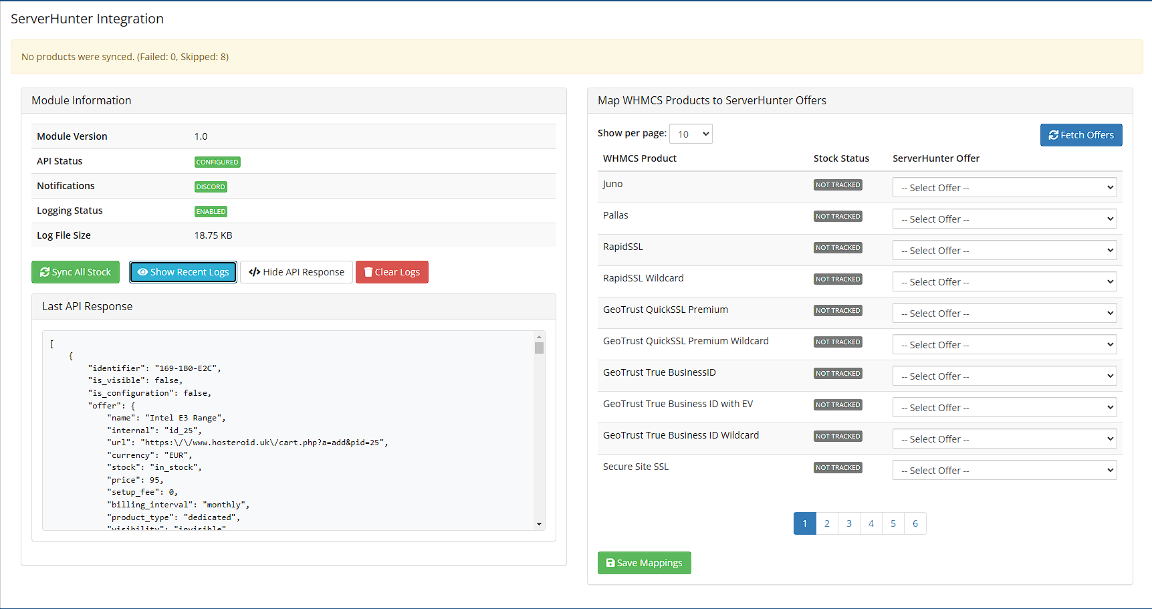The image size is (1152, 609).
Task: Click NOT TRACKED badge for RapidSSL Wildcard
Action: (x=838, y=279)
